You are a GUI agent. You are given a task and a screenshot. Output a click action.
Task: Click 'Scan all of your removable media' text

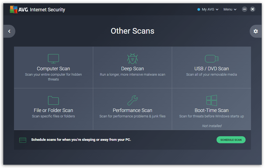211,75
